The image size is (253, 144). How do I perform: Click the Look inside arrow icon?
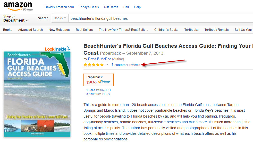[69, 49]
